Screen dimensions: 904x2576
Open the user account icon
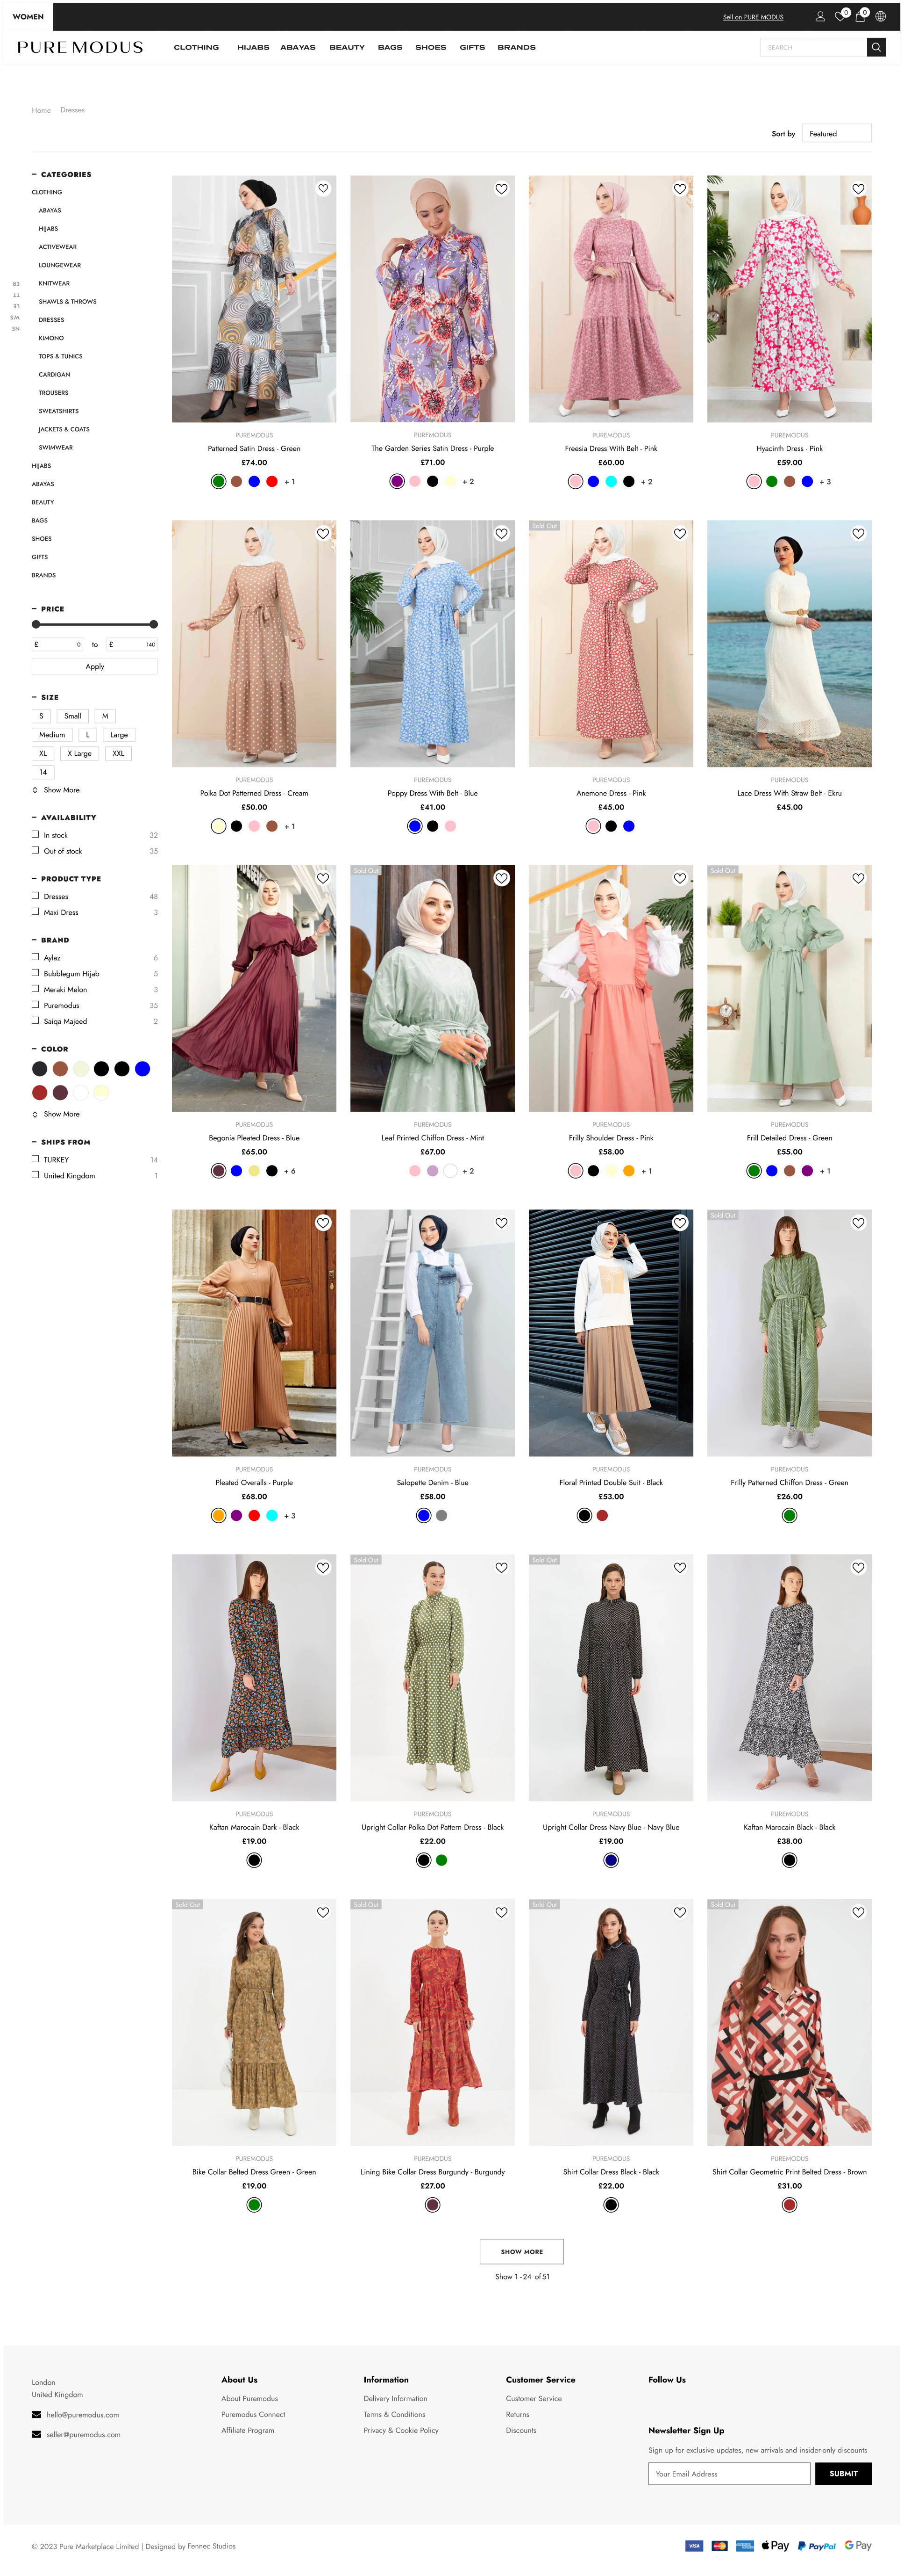tap(819, 17)
